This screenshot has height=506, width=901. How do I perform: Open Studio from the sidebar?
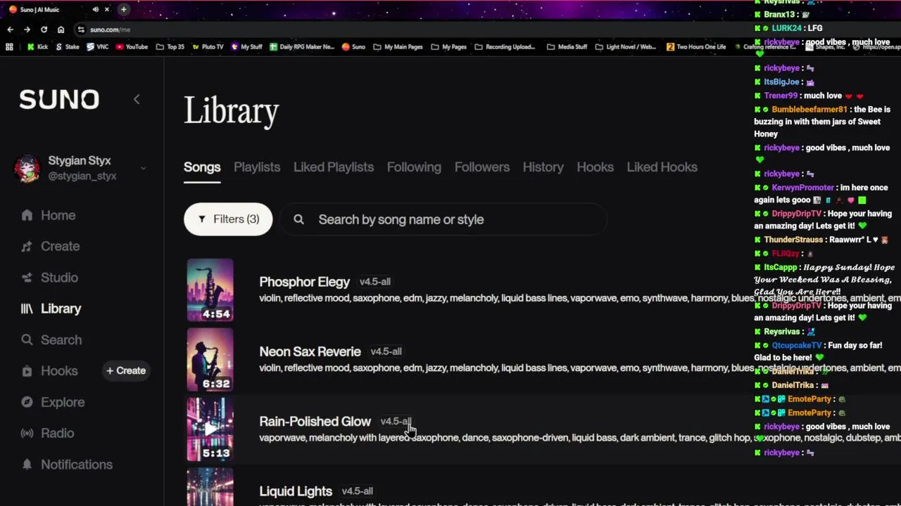(59, 278)
